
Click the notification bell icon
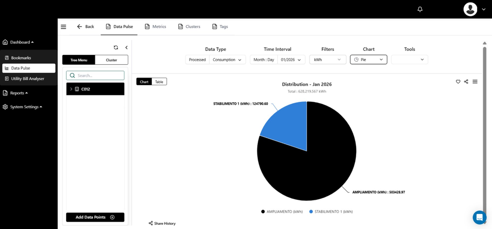coord(420,9)
